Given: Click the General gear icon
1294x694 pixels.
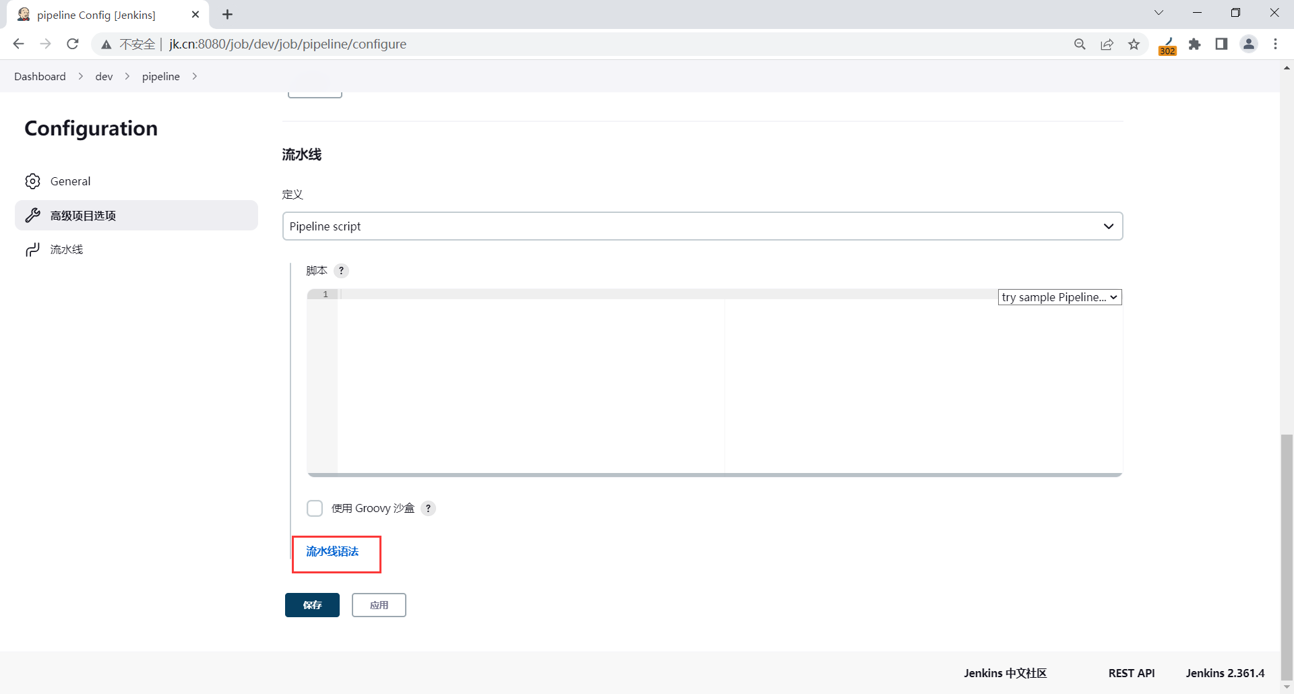Looking at the screenshot, I should pyautogui.click(x=32, y=181).
